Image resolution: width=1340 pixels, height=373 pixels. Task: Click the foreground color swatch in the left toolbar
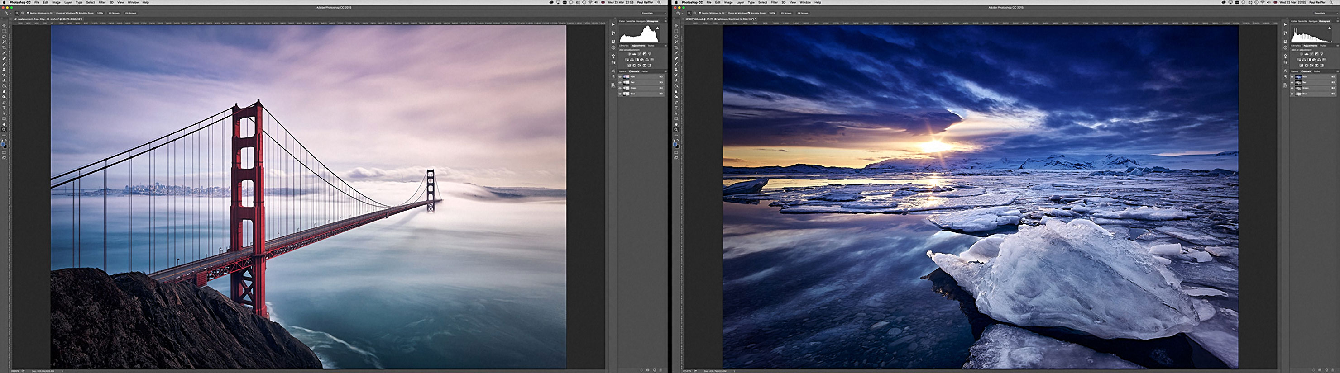(x=3, y=144)
